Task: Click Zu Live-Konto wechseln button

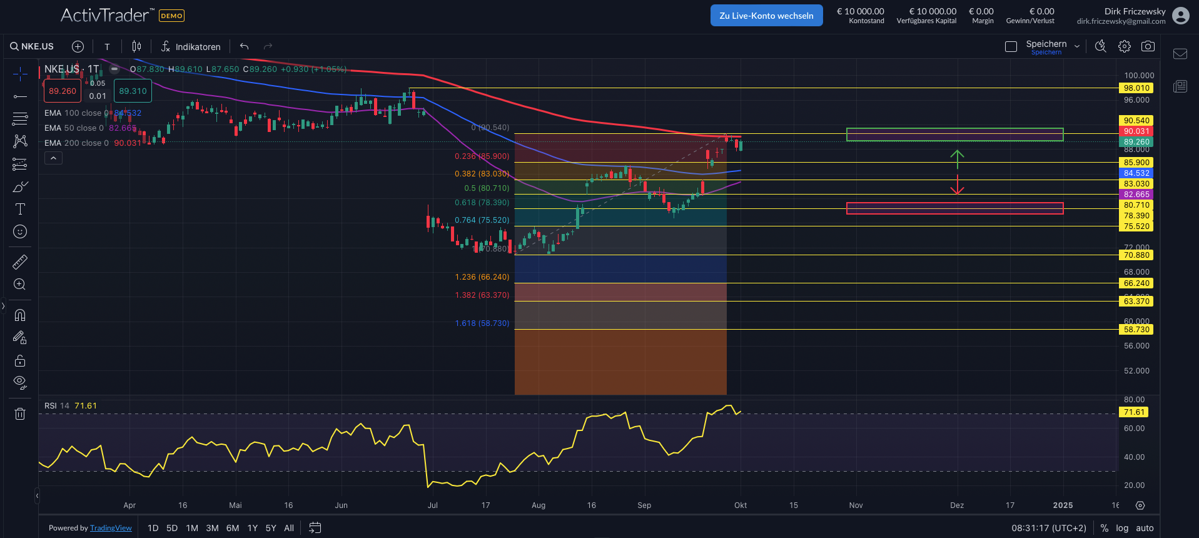Action: click(766, 16)
